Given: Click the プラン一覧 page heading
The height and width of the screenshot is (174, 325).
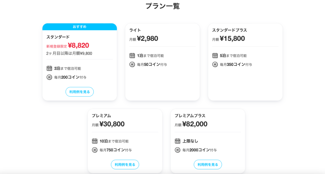Looking at the screenshot, I should point(162,6).
